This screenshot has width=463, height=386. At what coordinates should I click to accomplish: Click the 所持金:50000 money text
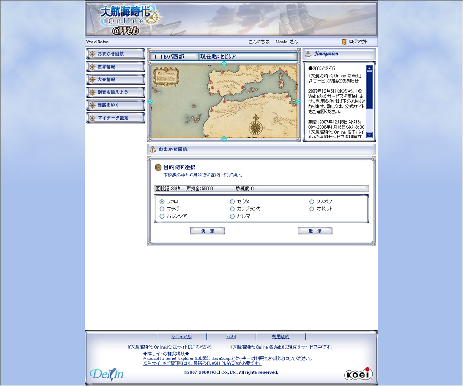(199, 189)
